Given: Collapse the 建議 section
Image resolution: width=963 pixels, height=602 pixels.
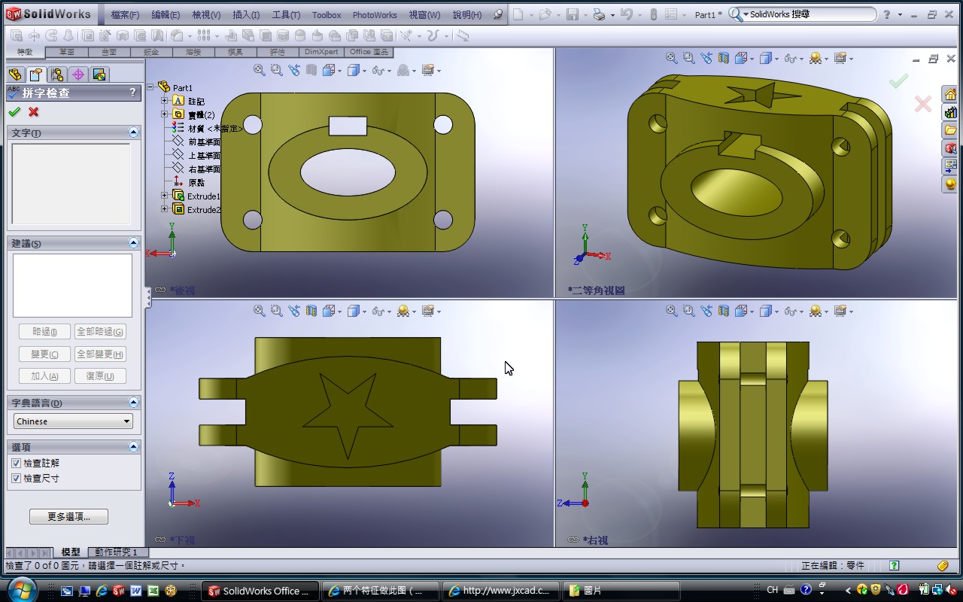Looking at the screenshot, I should (133, 243).
